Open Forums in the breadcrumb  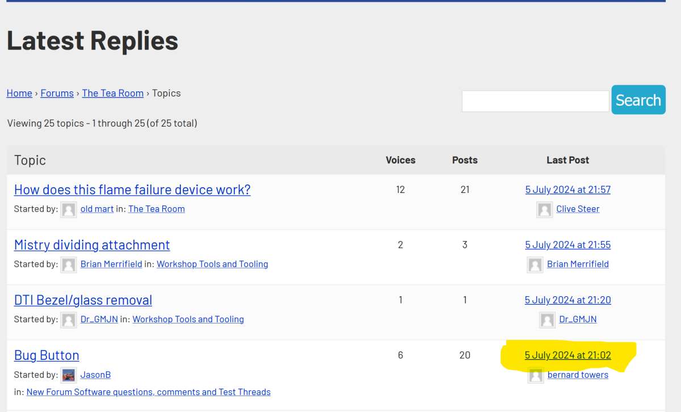click(x=57, y=93)
